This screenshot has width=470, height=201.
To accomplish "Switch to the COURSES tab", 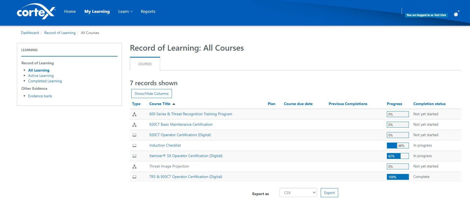I will (144, 64).
